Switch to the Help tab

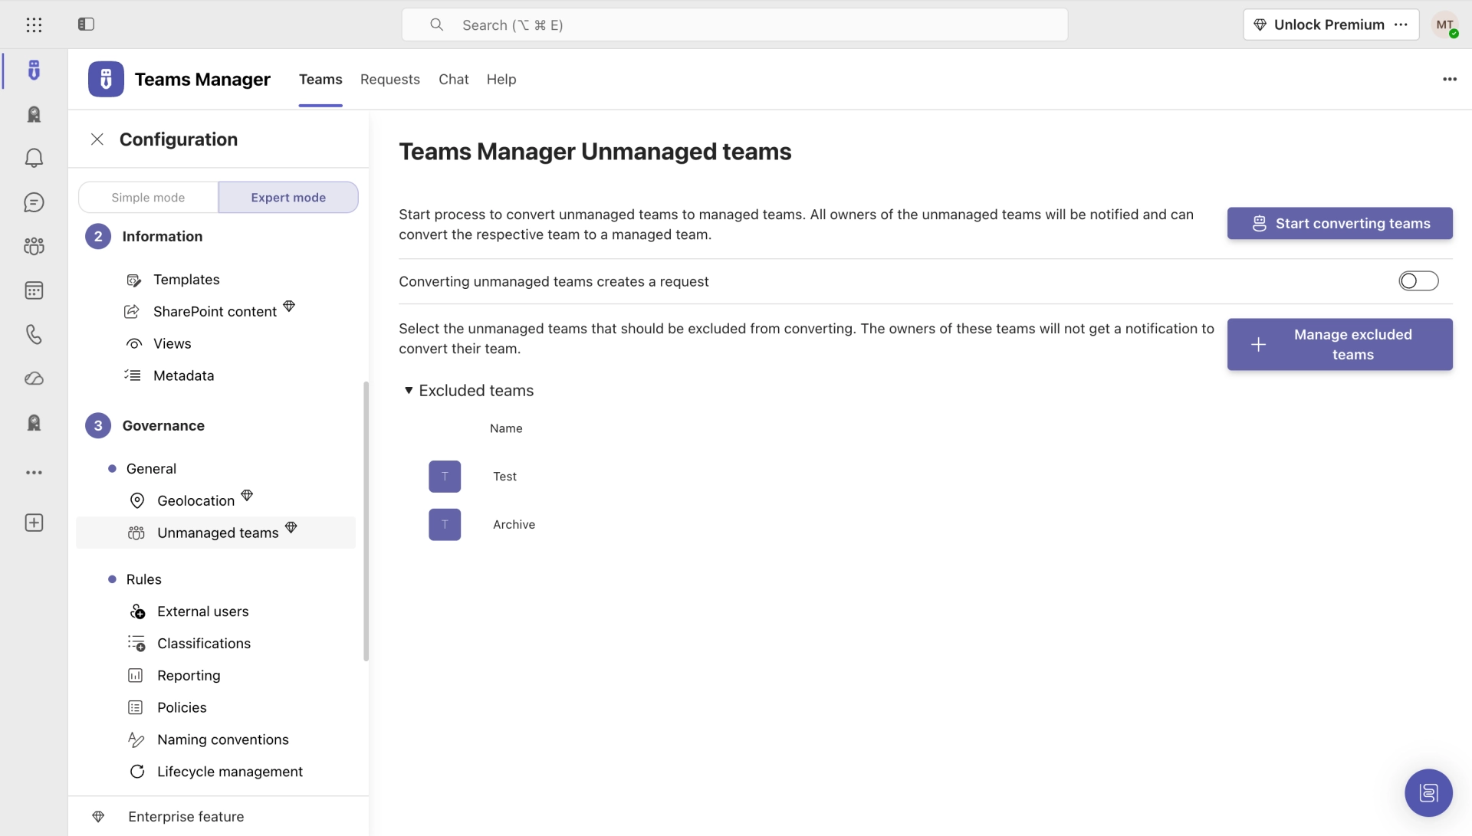pos(501,80)
